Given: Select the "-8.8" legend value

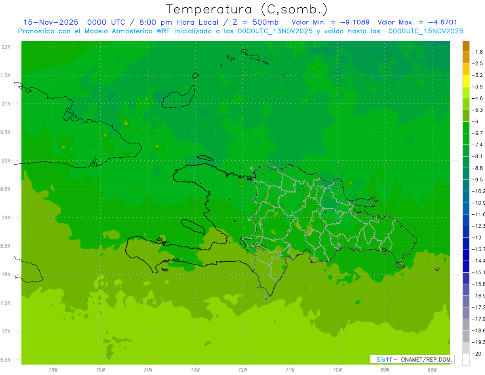Looking at the screenshot, I should click(478, 168).
